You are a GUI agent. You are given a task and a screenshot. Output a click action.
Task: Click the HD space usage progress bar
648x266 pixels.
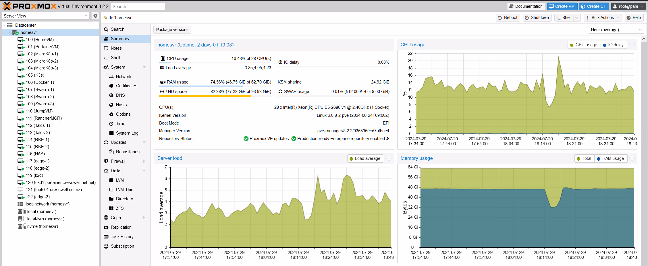coord(215,96)
